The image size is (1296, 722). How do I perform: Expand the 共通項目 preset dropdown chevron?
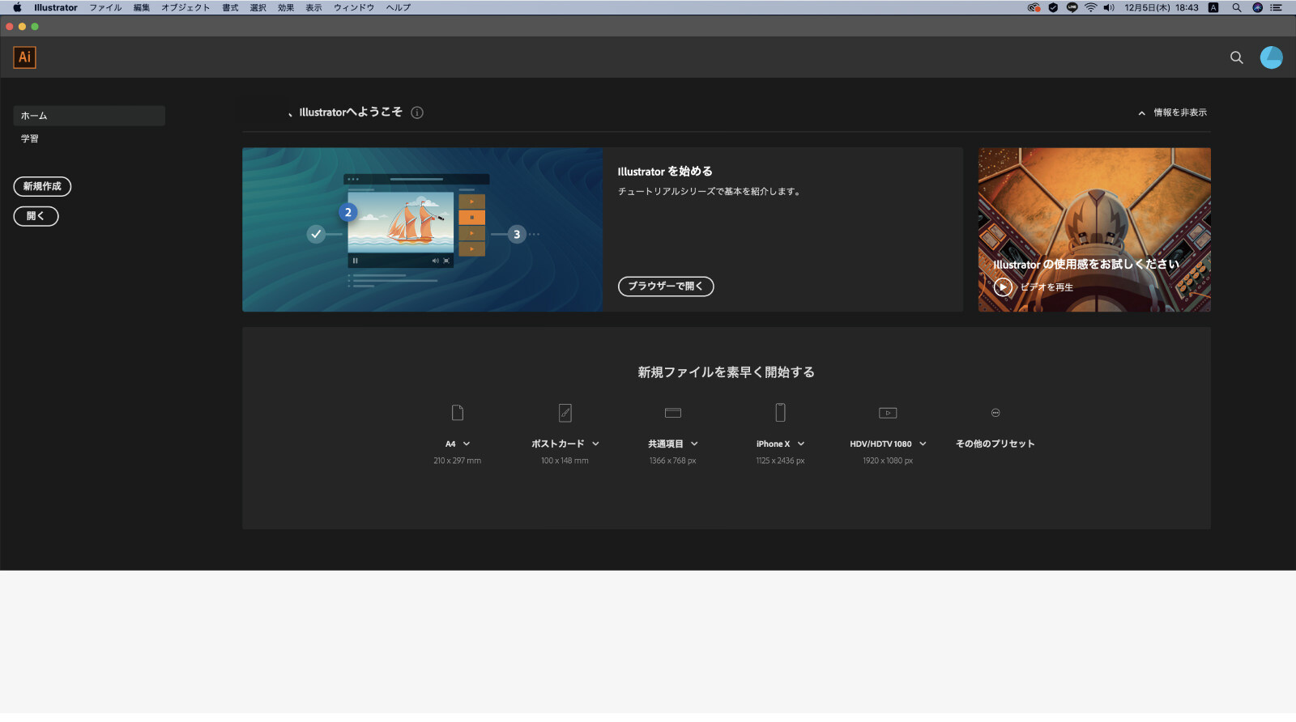point(694,444)
